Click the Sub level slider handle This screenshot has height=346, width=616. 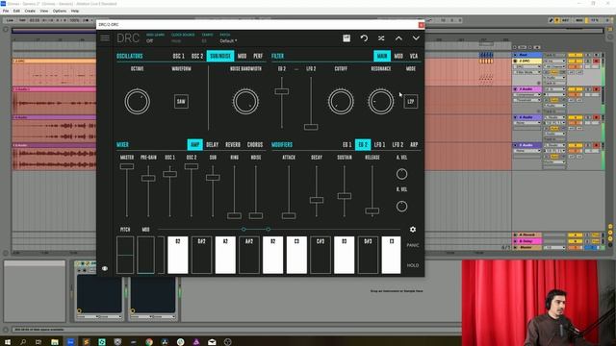213,177
